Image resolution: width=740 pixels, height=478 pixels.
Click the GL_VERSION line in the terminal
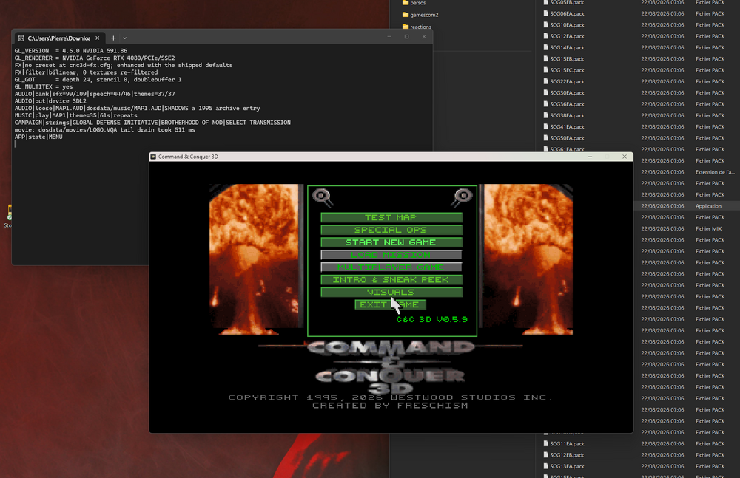71,51
